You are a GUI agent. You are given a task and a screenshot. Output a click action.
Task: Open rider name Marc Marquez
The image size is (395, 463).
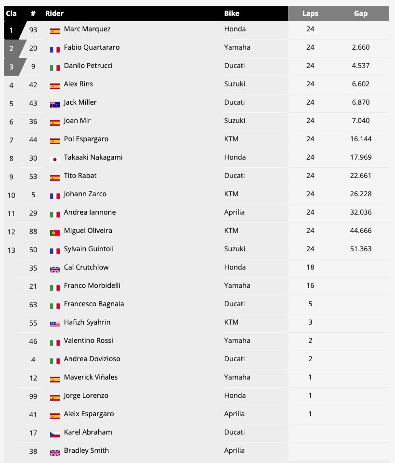[x=87, y=29]
